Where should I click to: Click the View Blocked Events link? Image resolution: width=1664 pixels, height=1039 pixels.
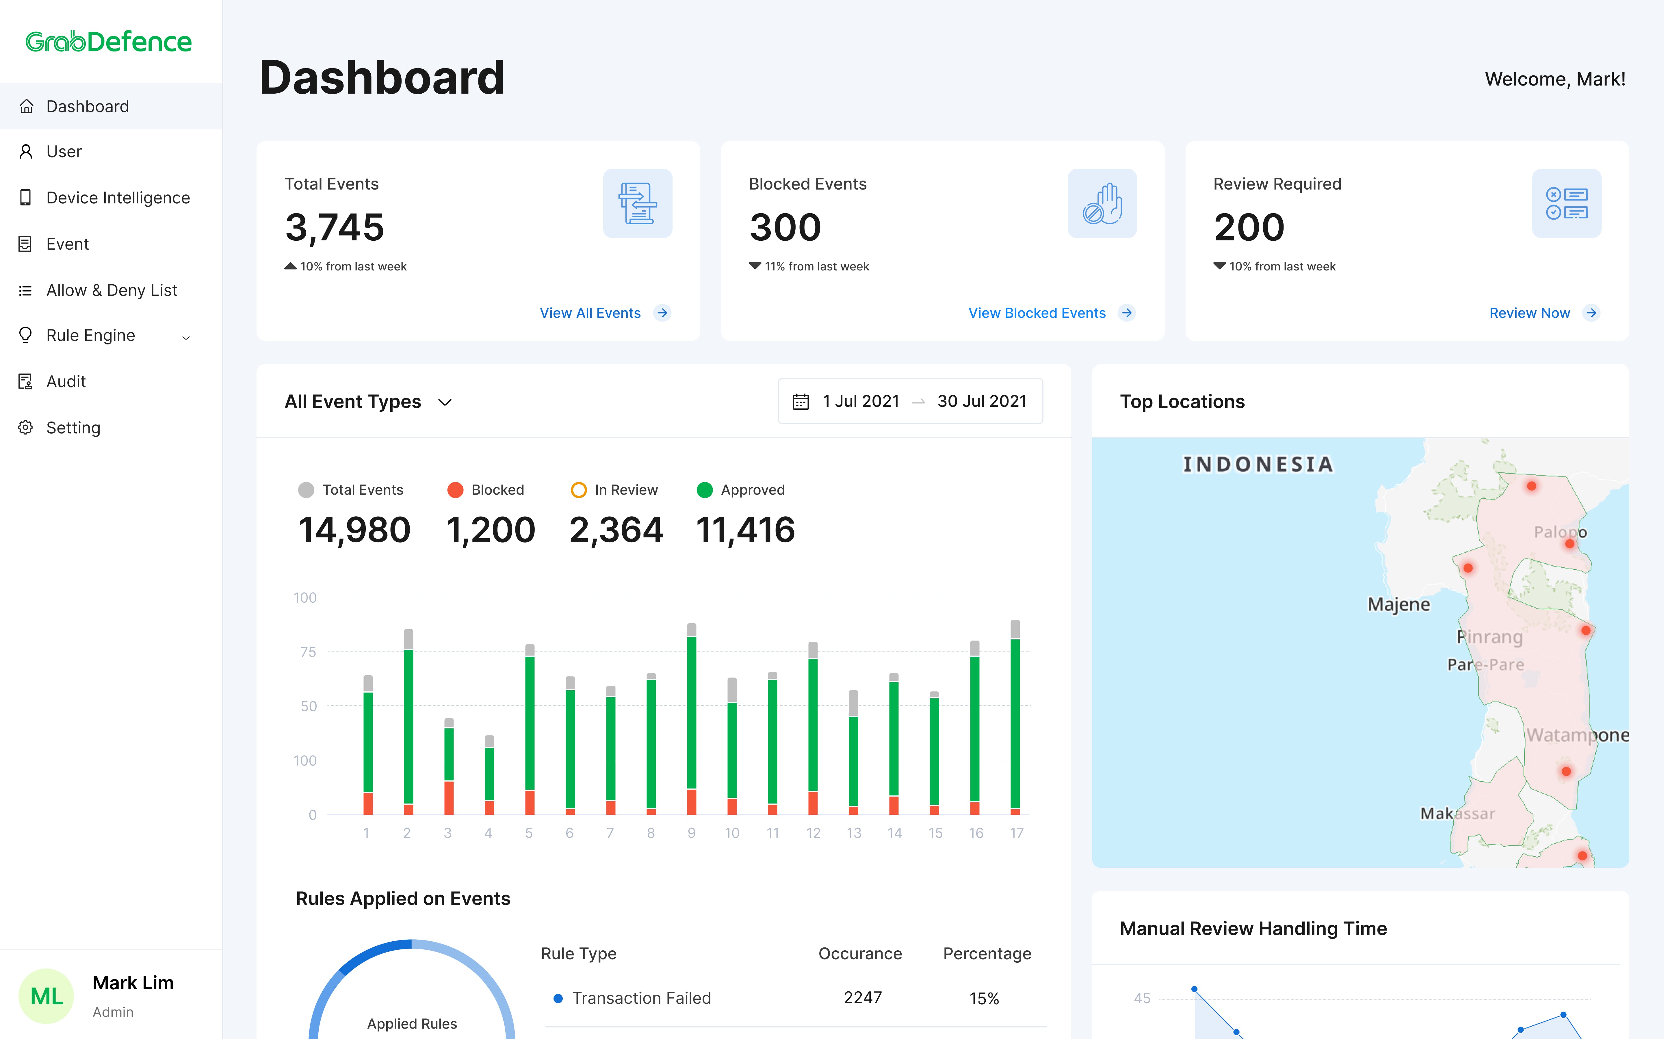[1037, 313]
